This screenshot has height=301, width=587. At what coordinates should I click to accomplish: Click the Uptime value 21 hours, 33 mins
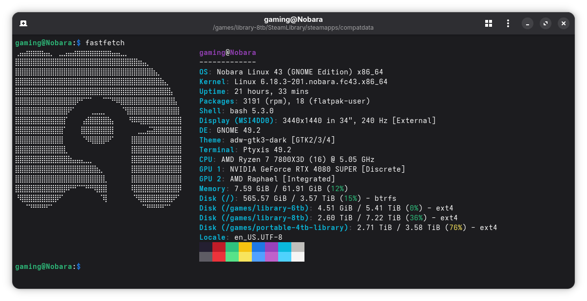[x=271, y=91]
